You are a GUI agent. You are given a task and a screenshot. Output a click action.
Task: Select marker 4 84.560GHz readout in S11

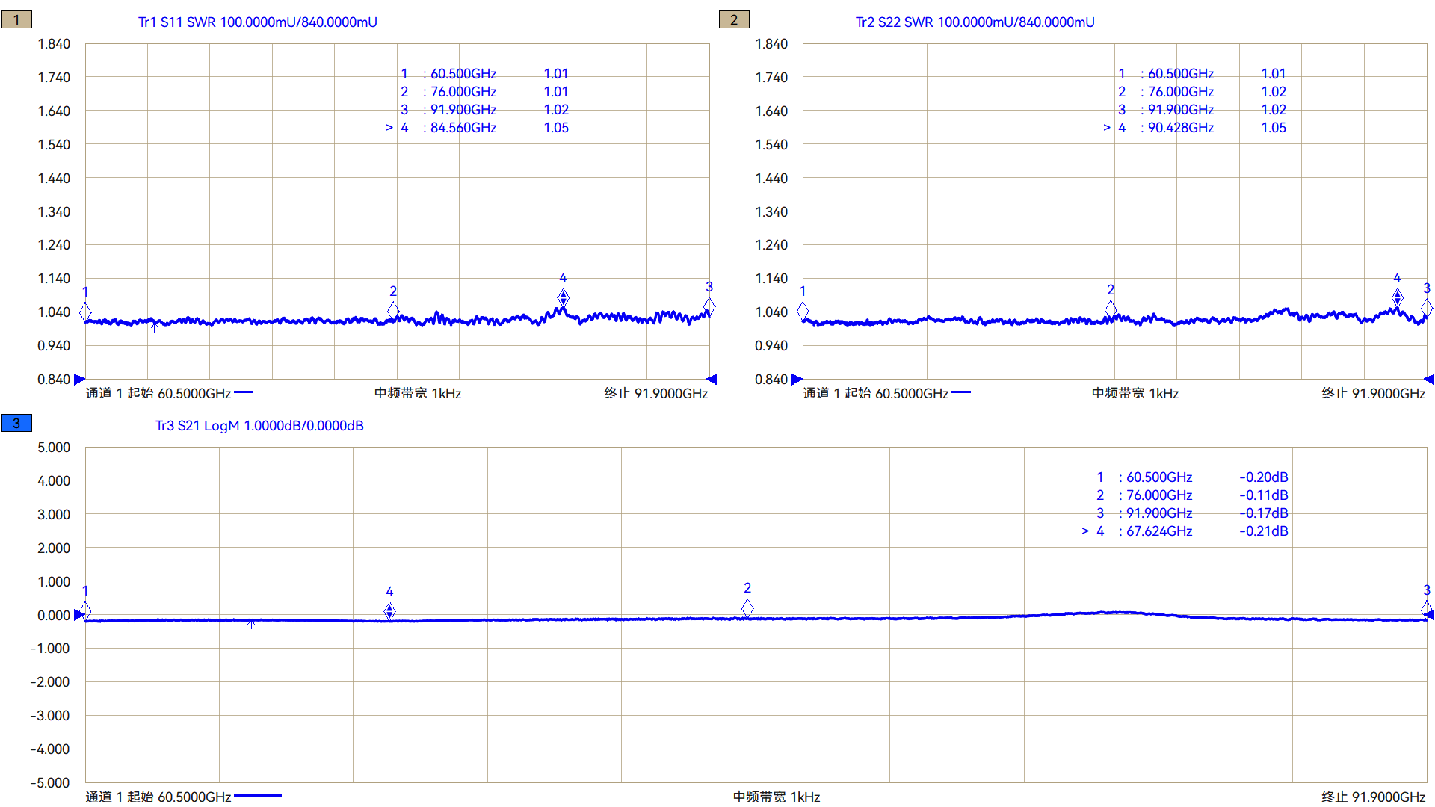click(x=463, y=128)
